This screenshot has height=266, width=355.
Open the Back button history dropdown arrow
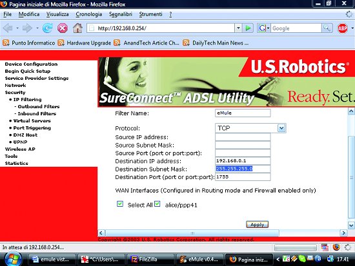(17, 28)
